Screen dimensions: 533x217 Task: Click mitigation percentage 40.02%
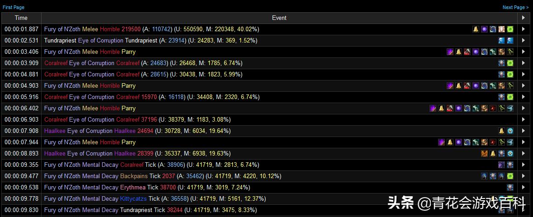click(248, 29)
